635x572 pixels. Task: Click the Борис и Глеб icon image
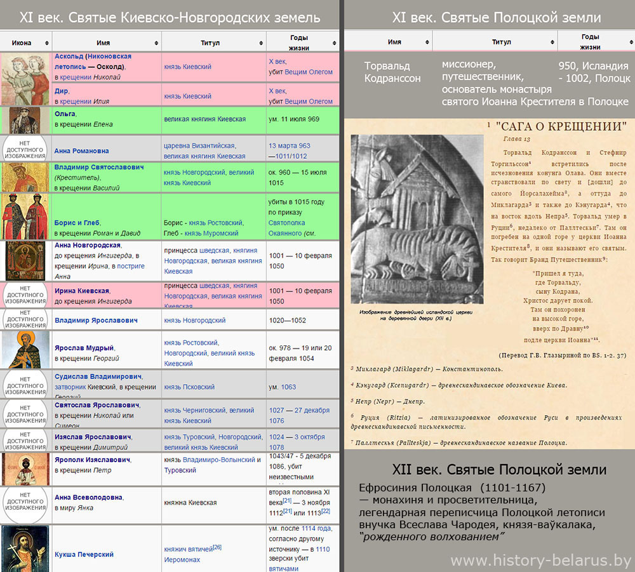25,216
